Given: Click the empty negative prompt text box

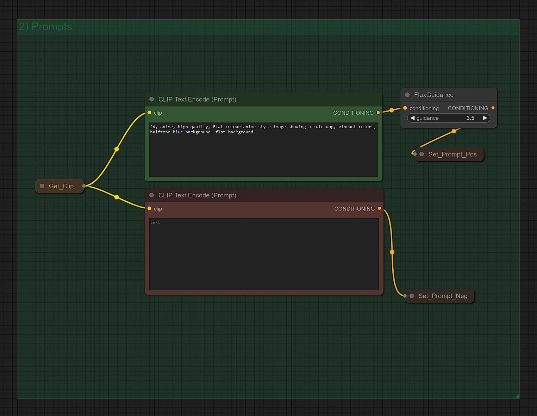Looking at the screenshot, I should pos(264,254).
